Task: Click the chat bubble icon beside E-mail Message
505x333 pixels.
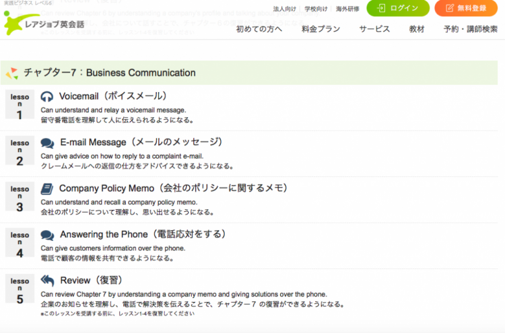Action: 47,143
